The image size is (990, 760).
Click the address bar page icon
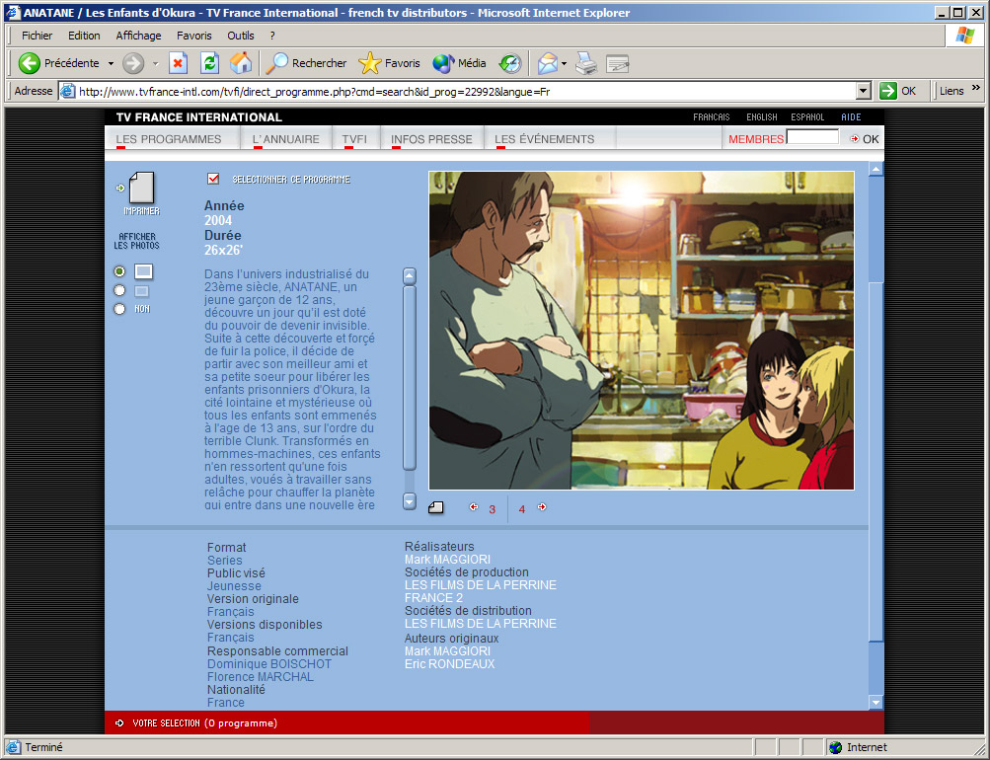[x=67, y=92]
